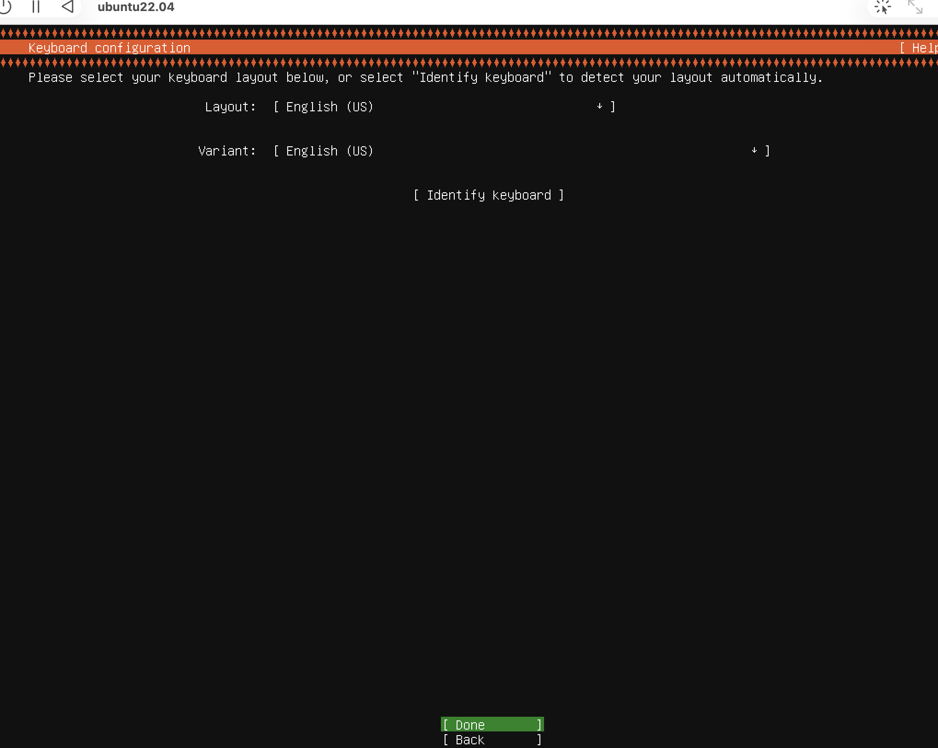Screen dimensions: 938x748
Task: Click the left-pointing triangle icon
Action: pyautogui.click(x=68, y=6)
